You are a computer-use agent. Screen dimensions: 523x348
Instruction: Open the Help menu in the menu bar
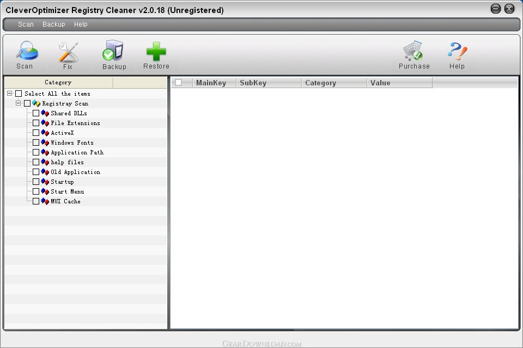coord(81,24)
